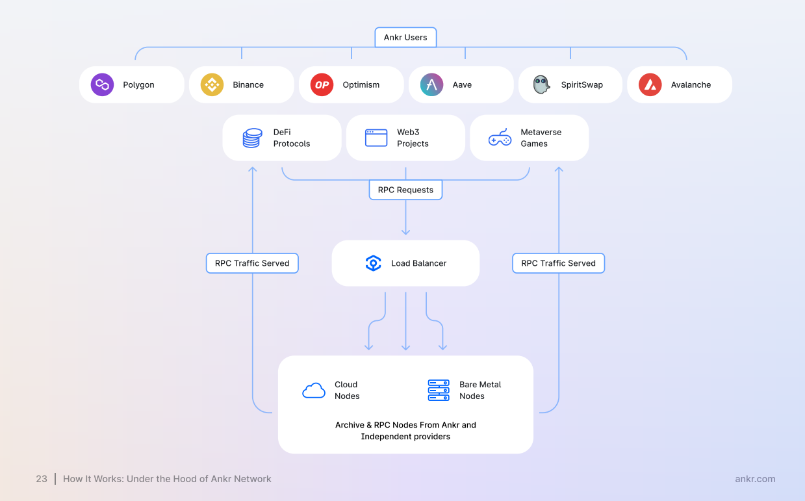Click the Cloud Nodes text

click(347, 391)
